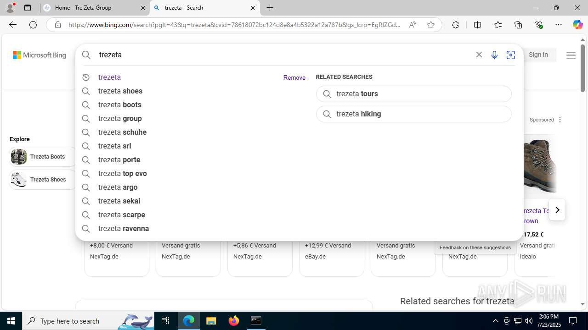Click the magnifier icon in search box
The image size is (588, 330).
(86, 55)
